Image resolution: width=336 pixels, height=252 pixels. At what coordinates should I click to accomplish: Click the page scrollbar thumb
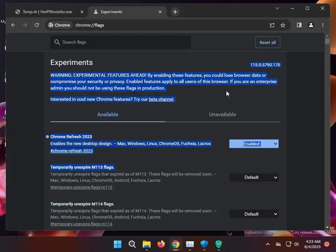coord(327,41)
